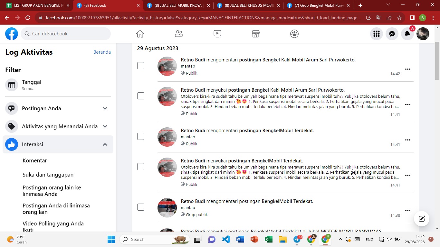
Task: Share this page from the address bar
Action: (389, 18)
